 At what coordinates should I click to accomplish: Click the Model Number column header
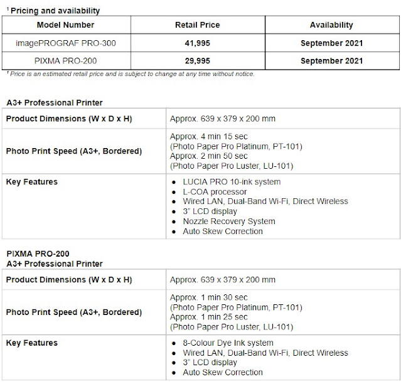tap(65, 25)
